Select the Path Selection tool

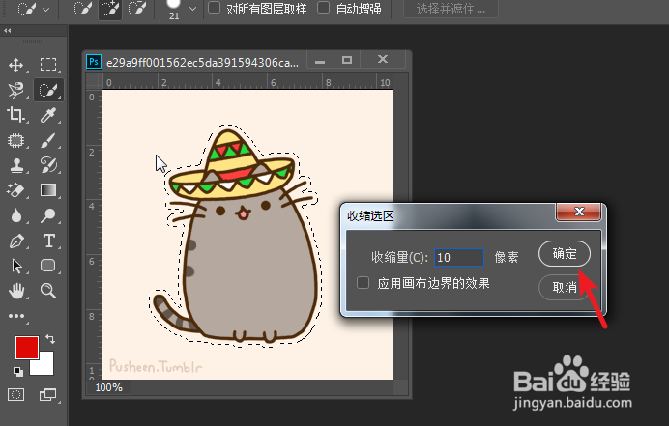click(x=16, y=266)
